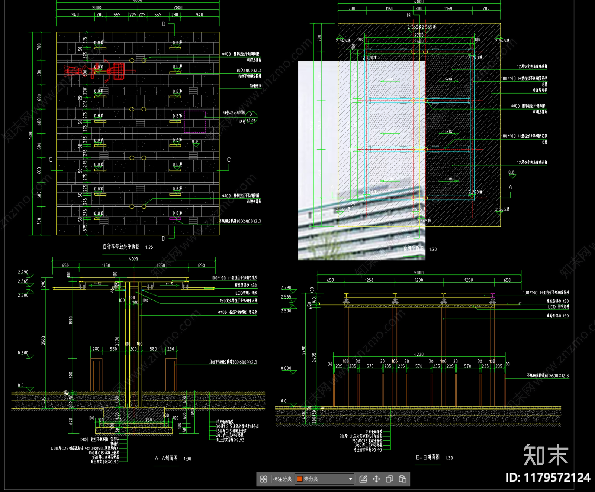Click the B-B剖面图 section title

(x=428, y=457)
